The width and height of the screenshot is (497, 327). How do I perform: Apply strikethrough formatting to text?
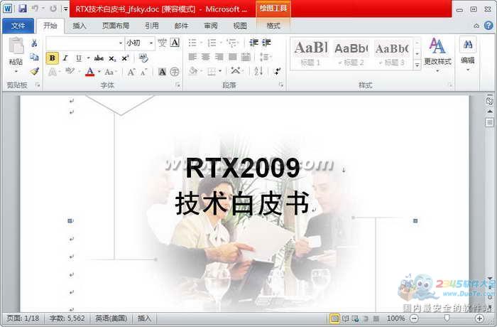point(99,58)
